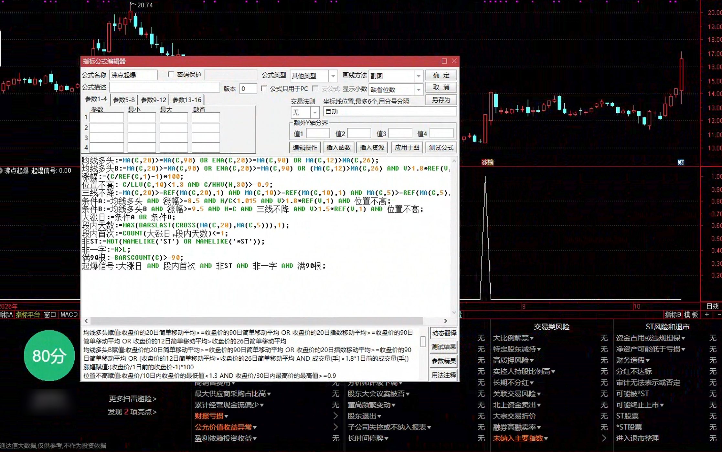The width and height of the screenshot is (722, 452).
Task: Select the 指标平台 tab
Action: tap(28, 314)
